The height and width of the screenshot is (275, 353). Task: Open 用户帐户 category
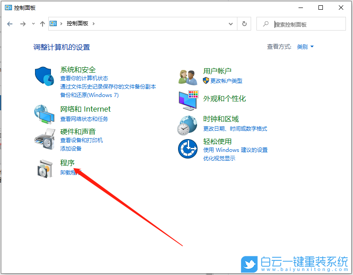coord(217,71)
